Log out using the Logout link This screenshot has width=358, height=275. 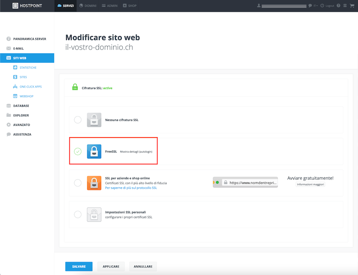point(328,6)
